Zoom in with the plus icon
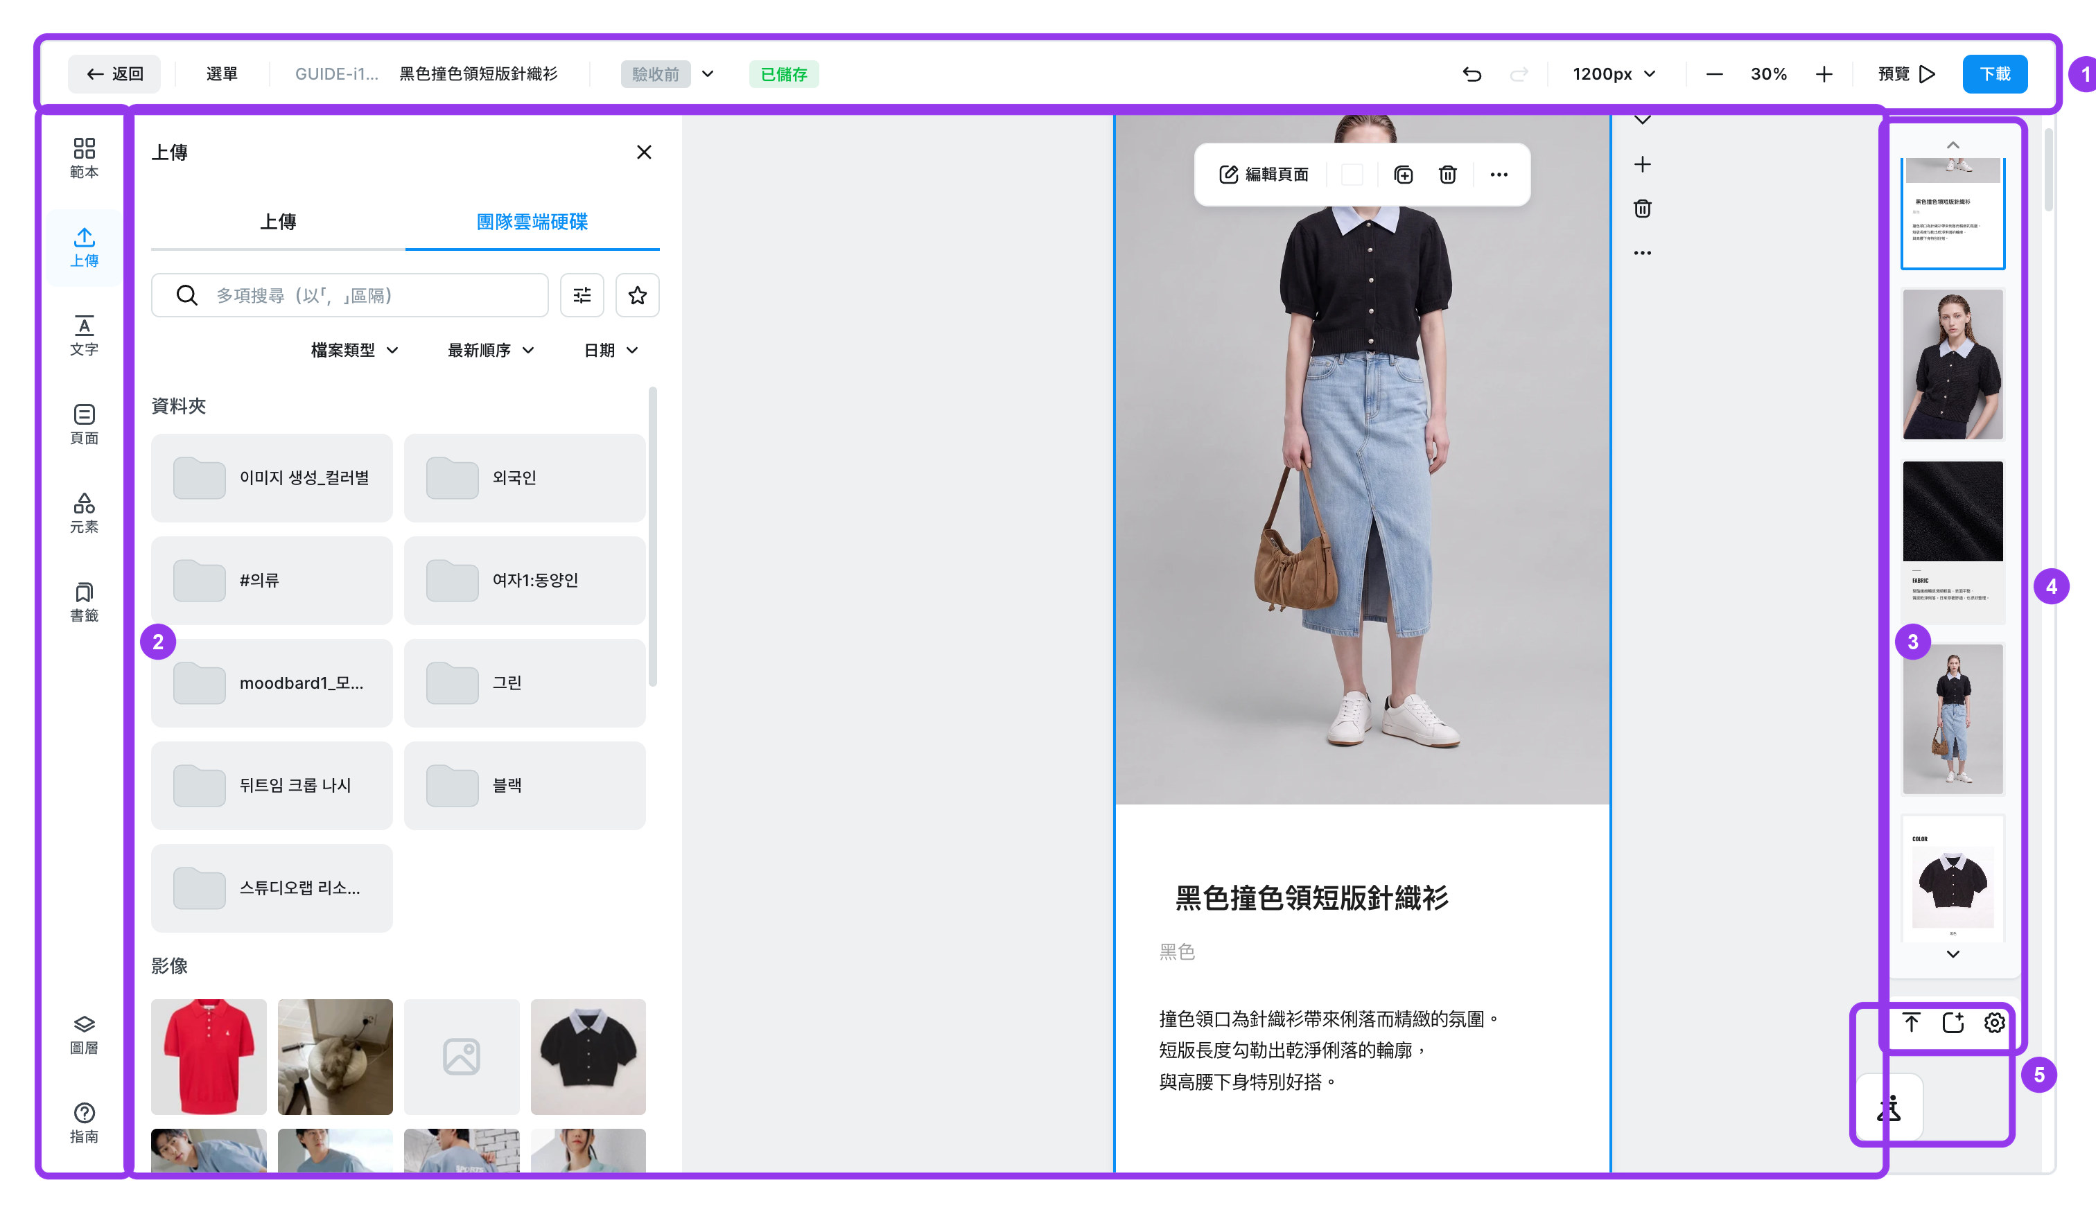The height and width of the screenshot is (1214, 2096). [x=1823, y=74]
